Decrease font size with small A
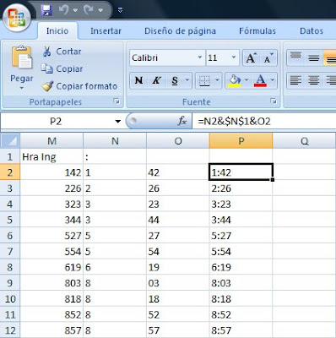The image size is (336, 338). click(268, 58)
